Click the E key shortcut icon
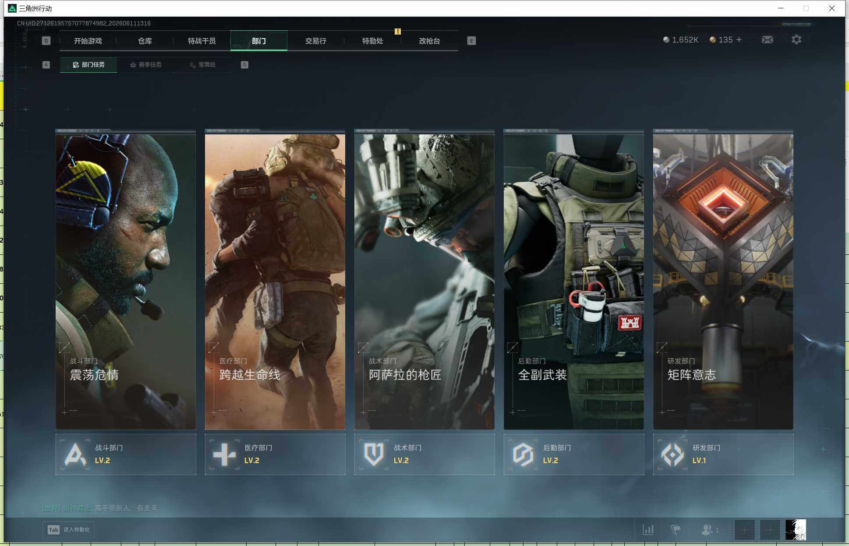The image size is (849, 546). (x=471, y=41)
